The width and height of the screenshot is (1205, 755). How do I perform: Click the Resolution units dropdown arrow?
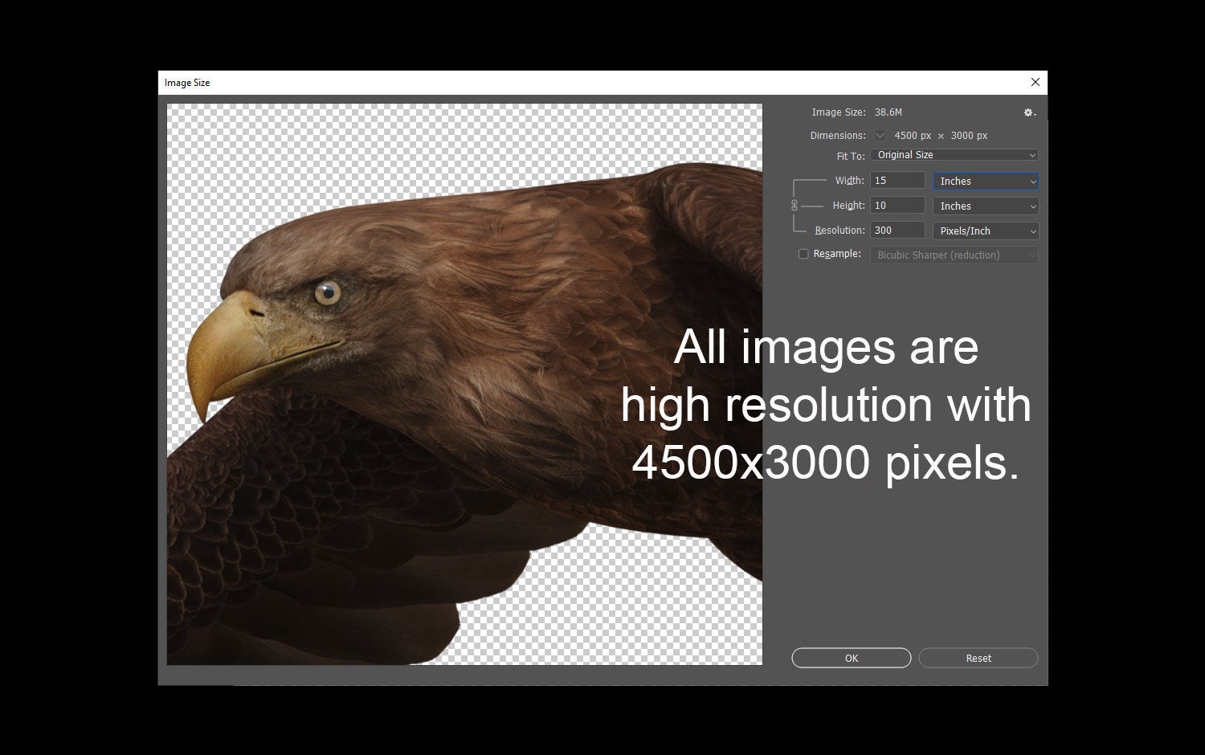[1032, 231]
